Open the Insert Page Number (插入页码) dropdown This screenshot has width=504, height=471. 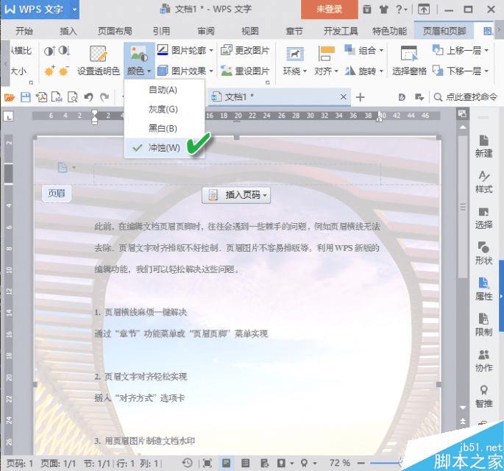[x=236, y=195]
